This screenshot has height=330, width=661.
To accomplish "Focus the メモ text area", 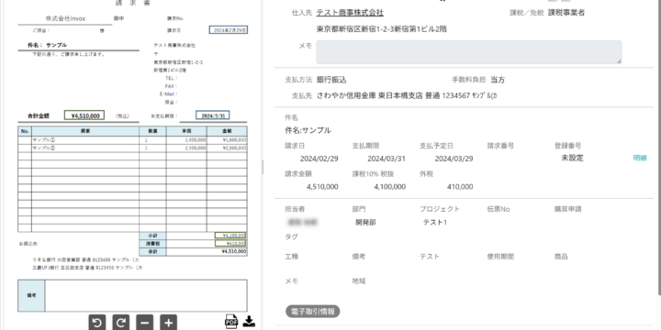I will click(469, 52).
